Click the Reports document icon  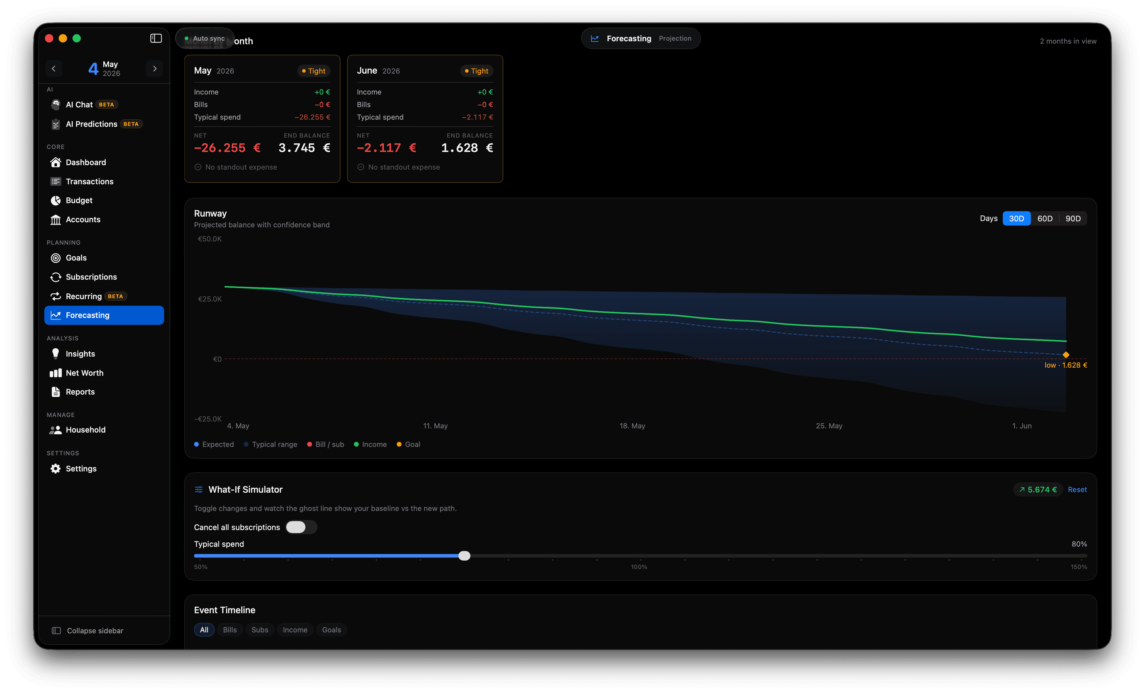coord(56,392)
